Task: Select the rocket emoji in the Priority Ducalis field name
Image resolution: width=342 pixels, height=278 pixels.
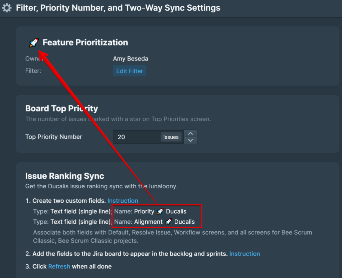Action: pyautogui.click(x=160, y=211)
